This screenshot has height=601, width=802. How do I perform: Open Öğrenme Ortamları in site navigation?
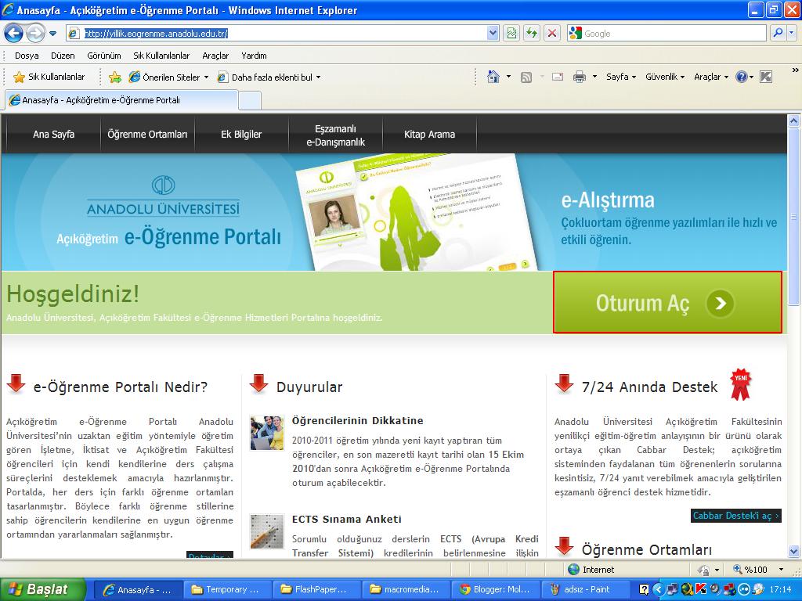pos(147,135)
